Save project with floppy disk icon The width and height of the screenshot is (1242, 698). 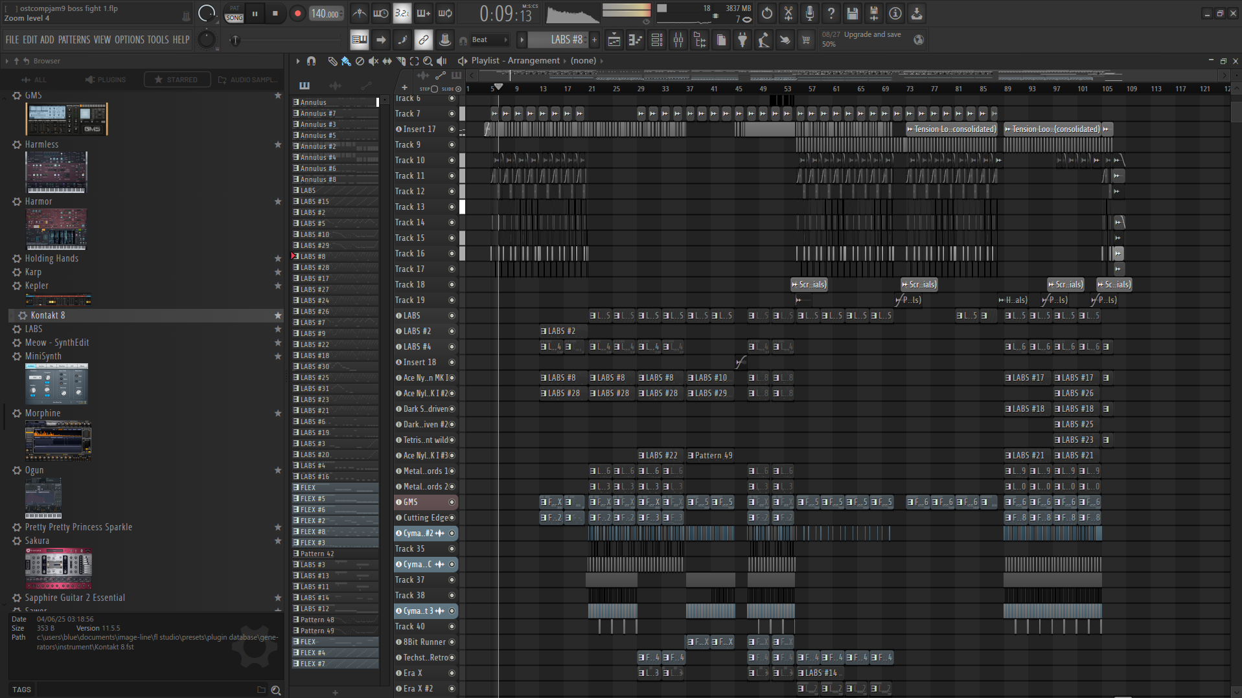click(x=852, y=14)
